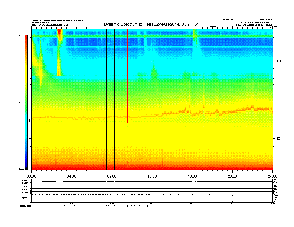Click the 10 frequency axis label
The width and height of the screenshot is (294, 227).
278,139
